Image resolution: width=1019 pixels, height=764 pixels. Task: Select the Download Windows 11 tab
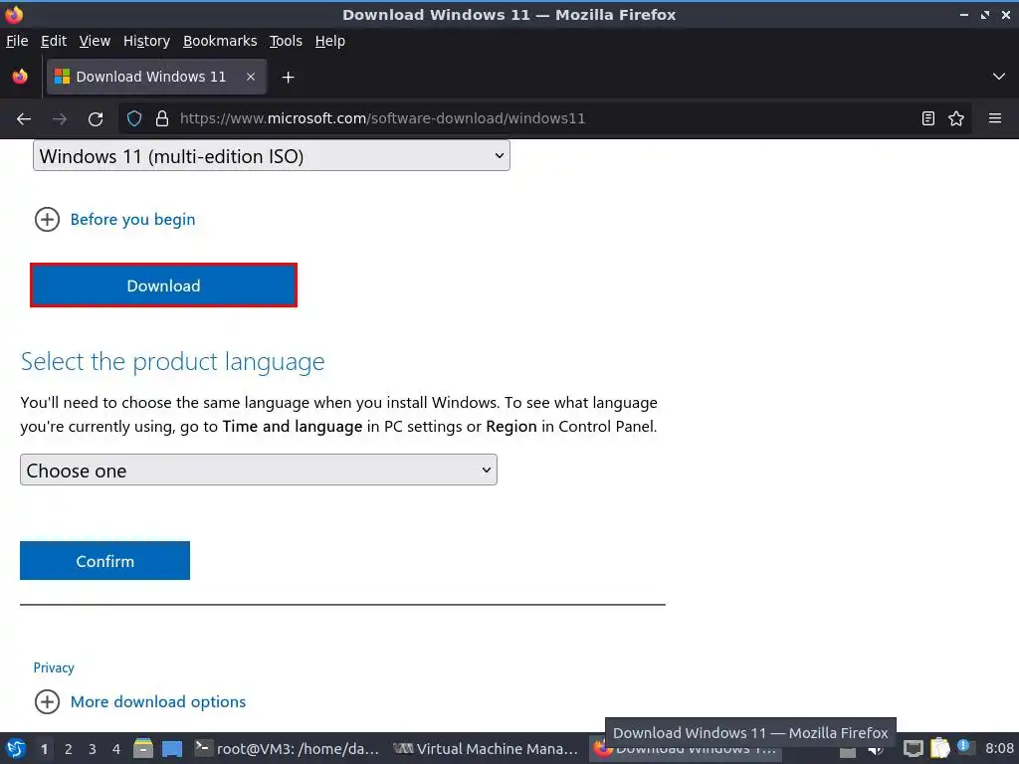coord(156,77)
